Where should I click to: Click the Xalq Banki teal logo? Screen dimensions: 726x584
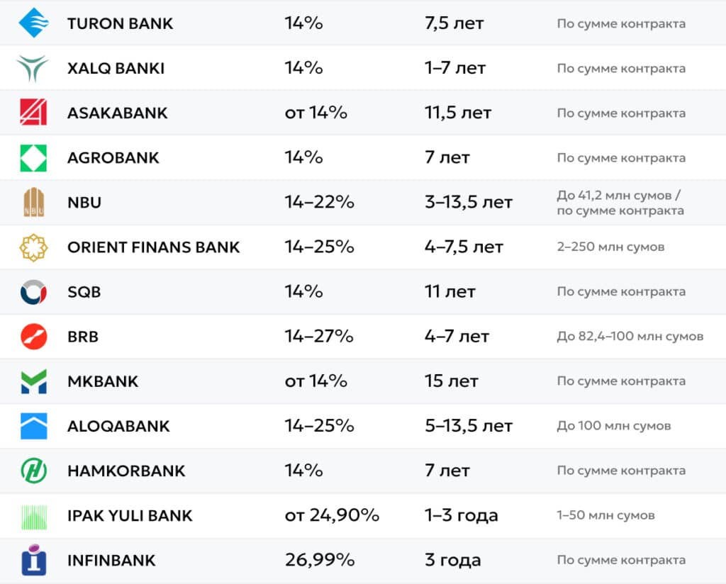tap(33, 68)
